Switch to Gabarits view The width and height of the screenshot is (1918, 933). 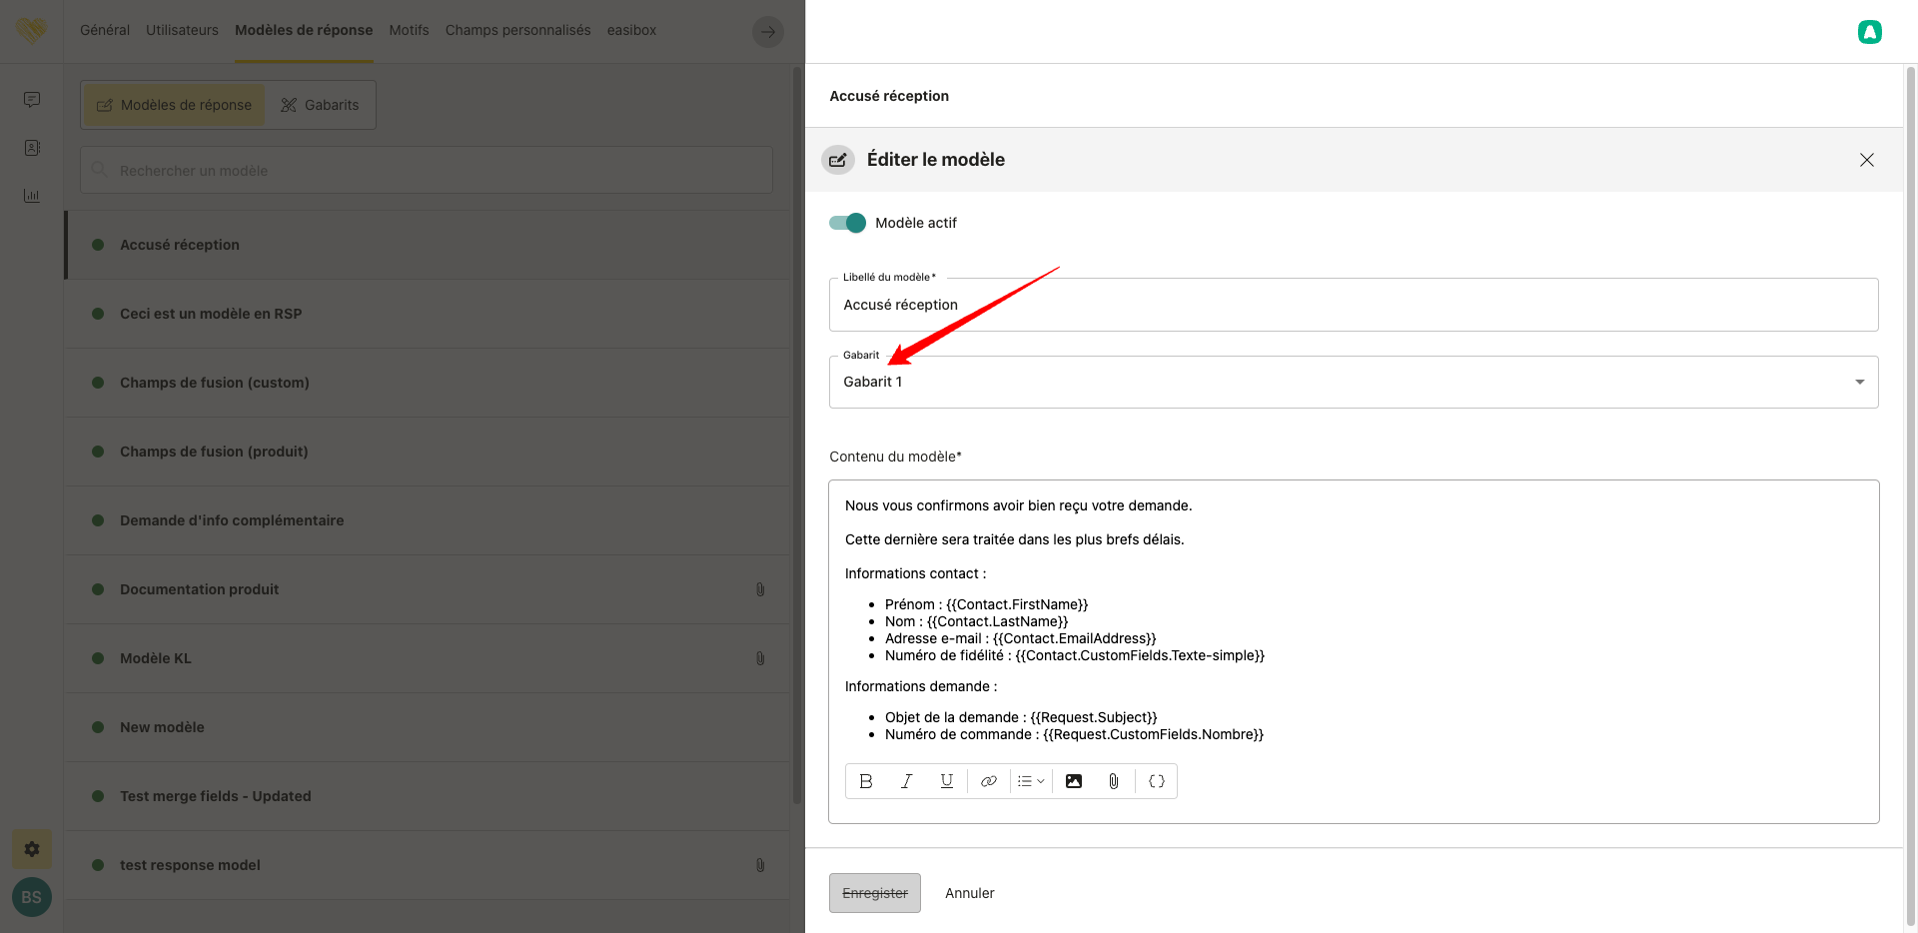[x=320, y=105]
